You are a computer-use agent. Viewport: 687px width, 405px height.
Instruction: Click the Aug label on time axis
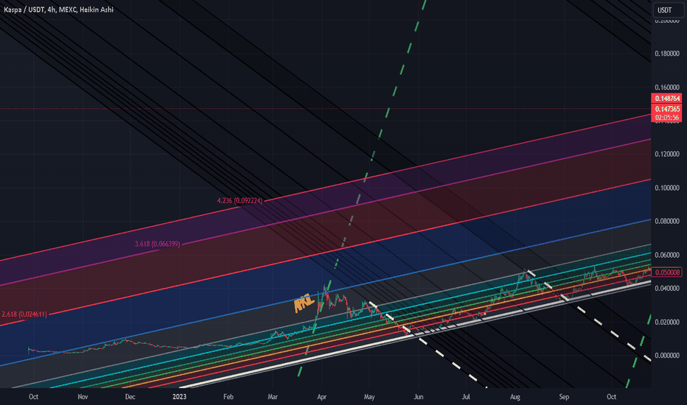coord(515,397)
